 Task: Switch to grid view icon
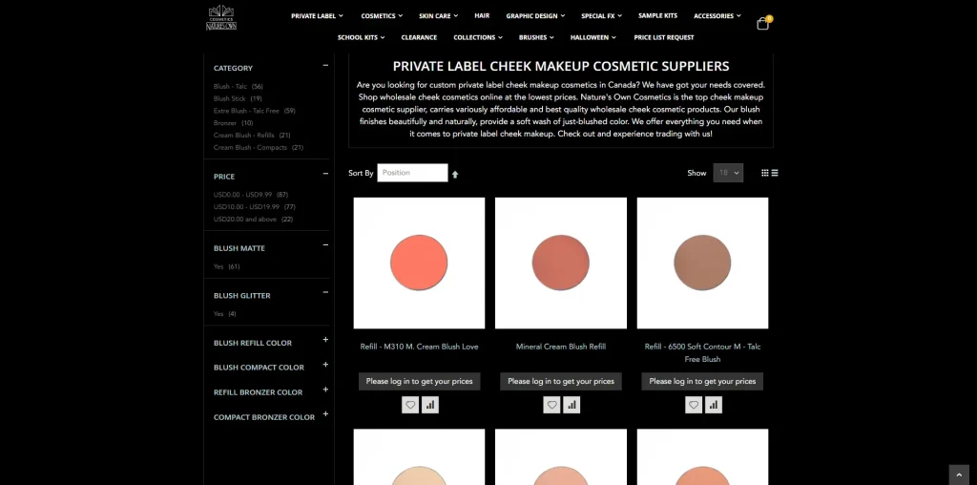tap(764, 174)
